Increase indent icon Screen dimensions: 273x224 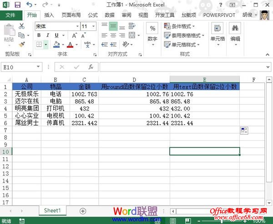(113, 45)
